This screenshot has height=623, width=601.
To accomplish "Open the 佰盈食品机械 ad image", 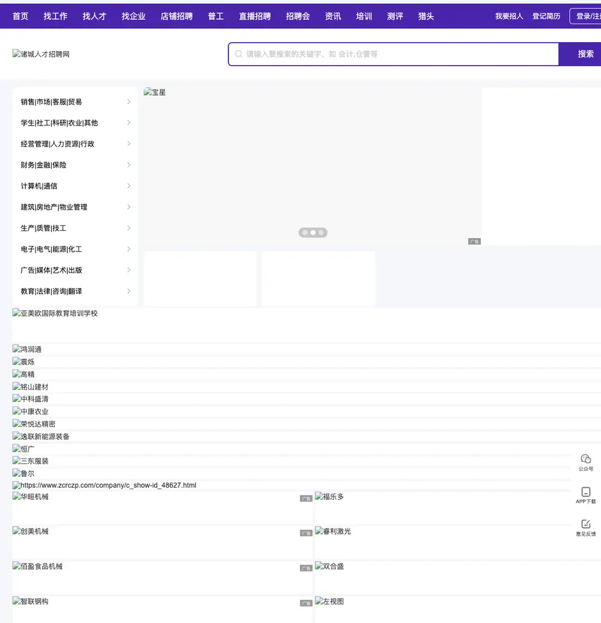I will tap(162, 578).
